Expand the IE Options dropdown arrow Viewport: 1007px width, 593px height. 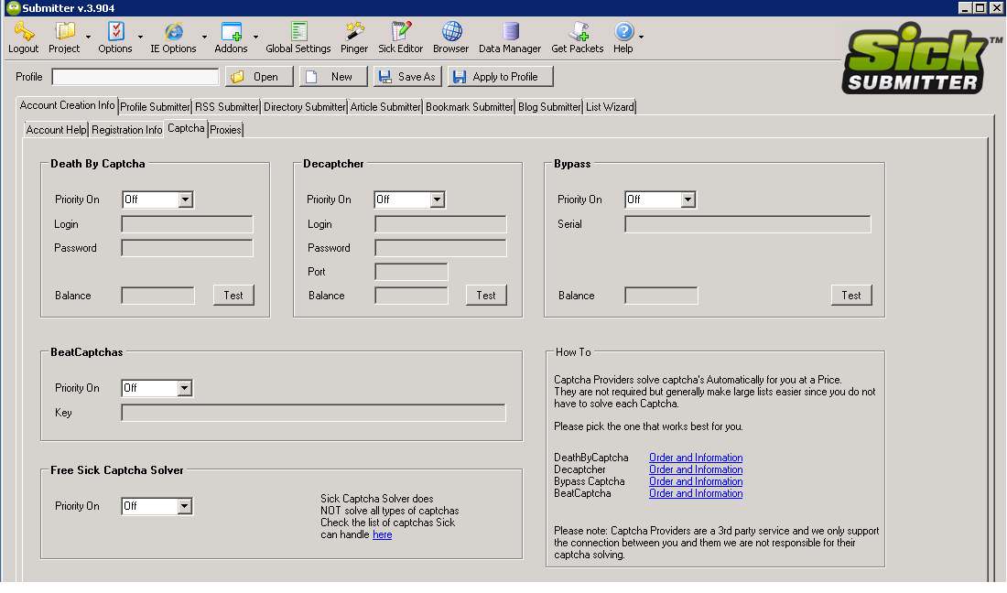pyautogui.click(x=204, y=37)
